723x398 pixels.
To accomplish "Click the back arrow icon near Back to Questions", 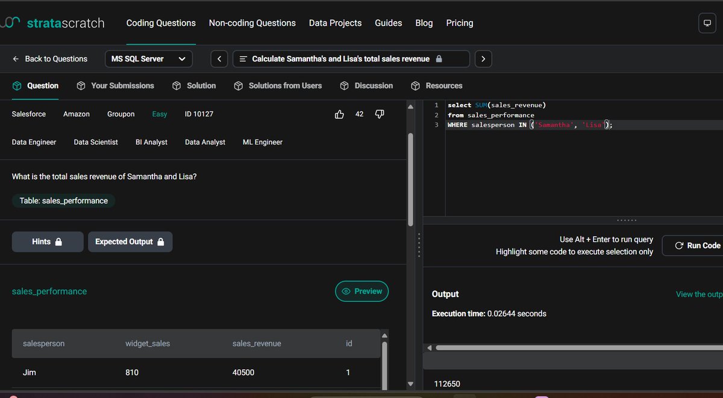I will (16, 59).
